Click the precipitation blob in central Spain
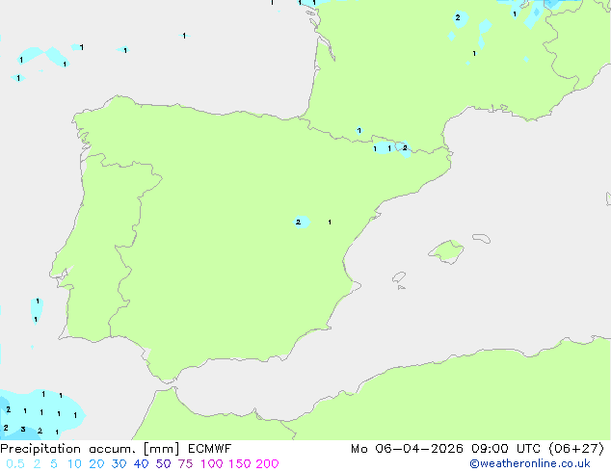Screen dimensions: 611x472 [x=302, y=222]
